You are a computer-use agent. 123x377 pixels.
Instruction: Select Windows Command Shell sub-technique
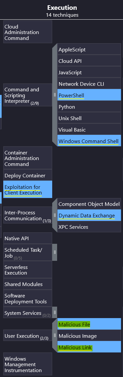[x=89, y=141]
